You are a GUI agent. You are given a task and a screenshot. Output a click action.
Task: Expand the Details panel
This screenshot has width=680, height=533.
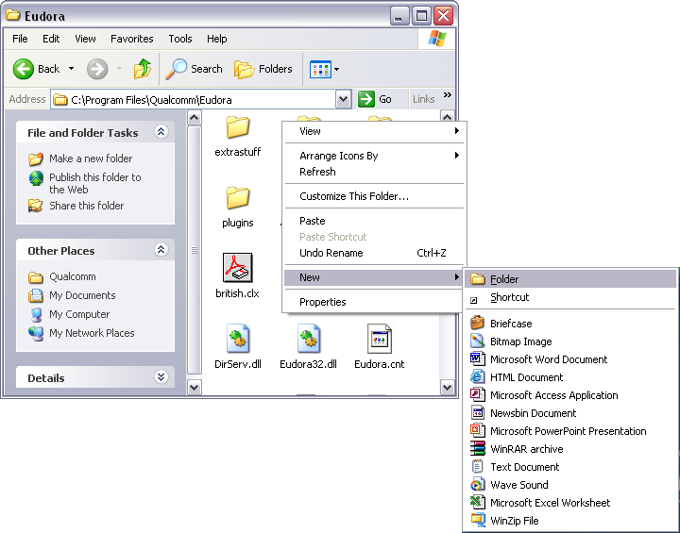tap(161, 377)
